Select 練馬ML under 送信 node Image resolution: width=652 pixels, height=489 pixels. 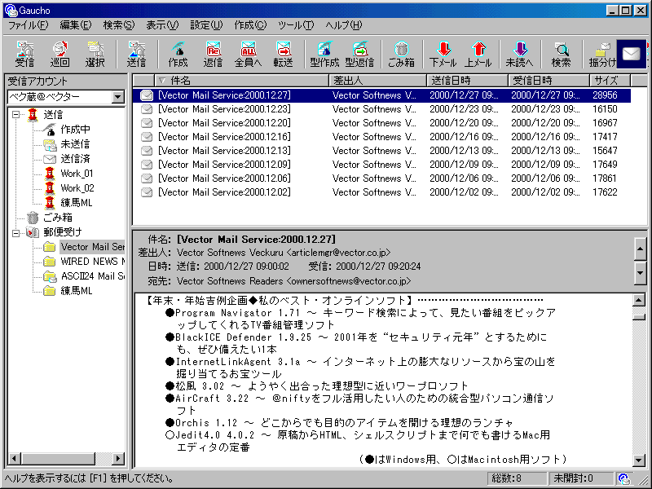[x=76, y=203]
